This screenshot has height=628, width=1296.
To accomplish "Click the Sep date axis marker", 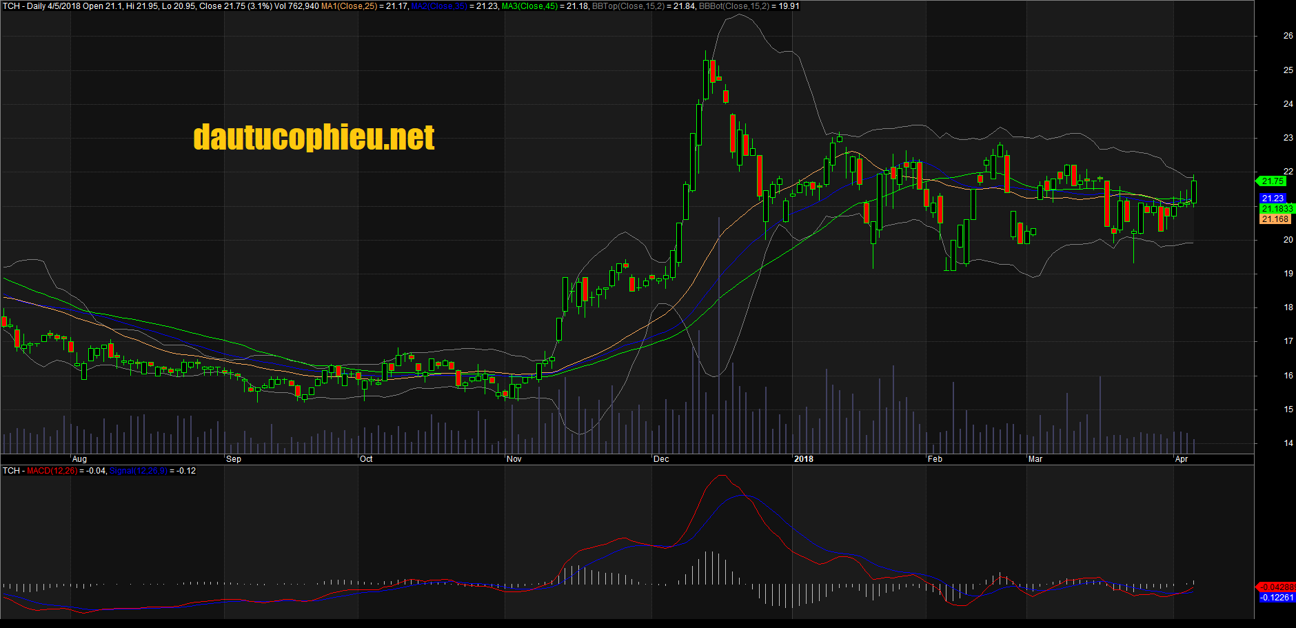I will point(234,459).
